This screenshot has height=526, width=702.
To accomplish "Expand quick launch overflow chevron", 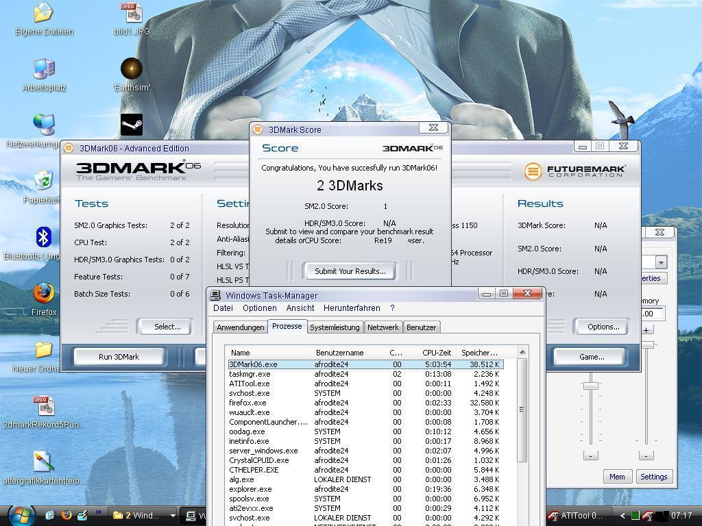I will click(98, 512).
